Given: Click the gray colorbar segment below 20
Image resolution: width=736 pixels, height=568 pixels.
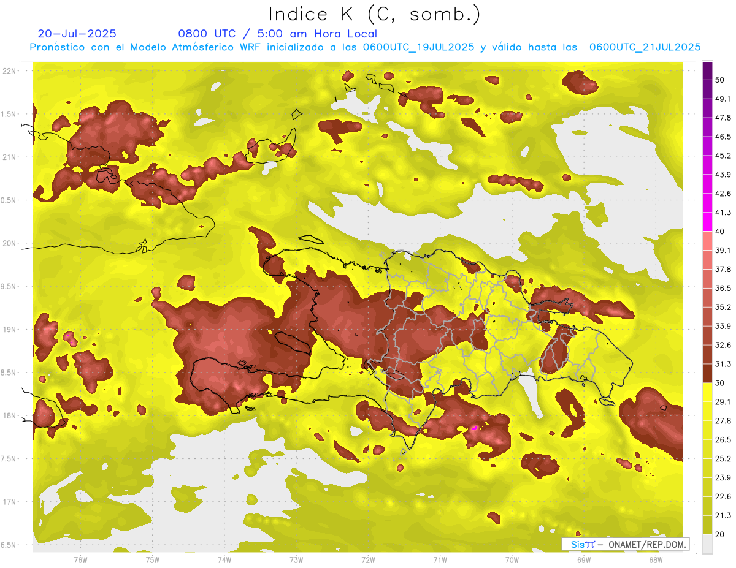Looking at the screenshot, I should 707,544.
